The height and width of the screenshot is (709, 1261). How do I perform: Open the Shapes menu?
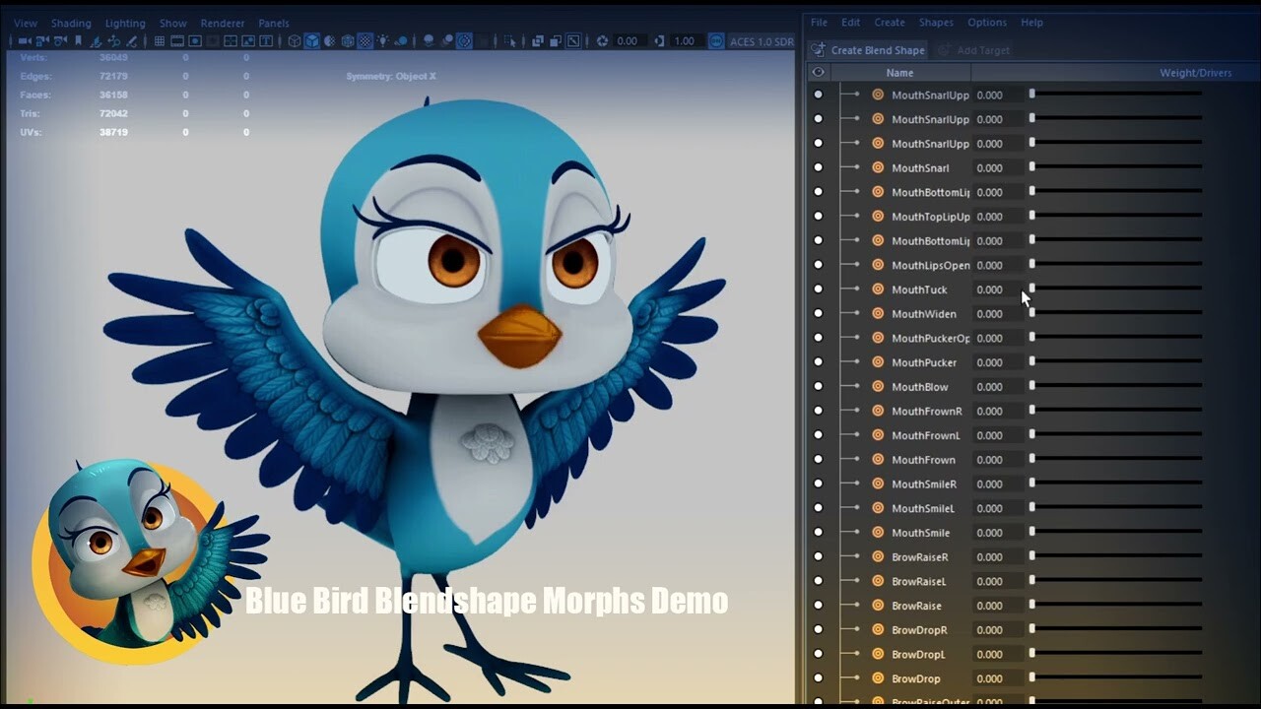935,22
